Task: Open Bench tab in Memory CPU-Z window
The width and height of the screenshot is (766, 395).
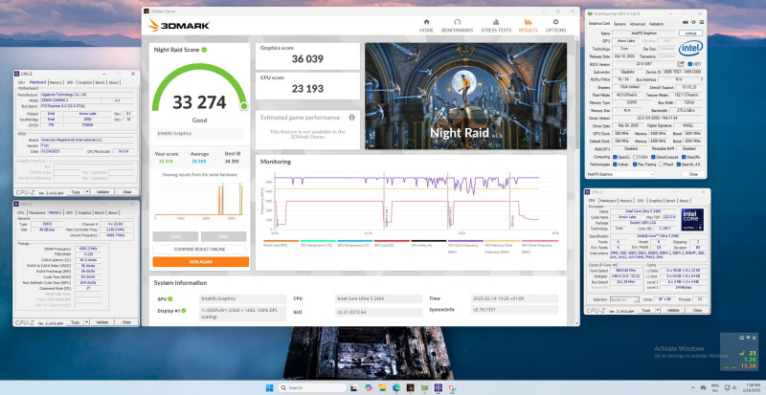Action: (100, 212)
